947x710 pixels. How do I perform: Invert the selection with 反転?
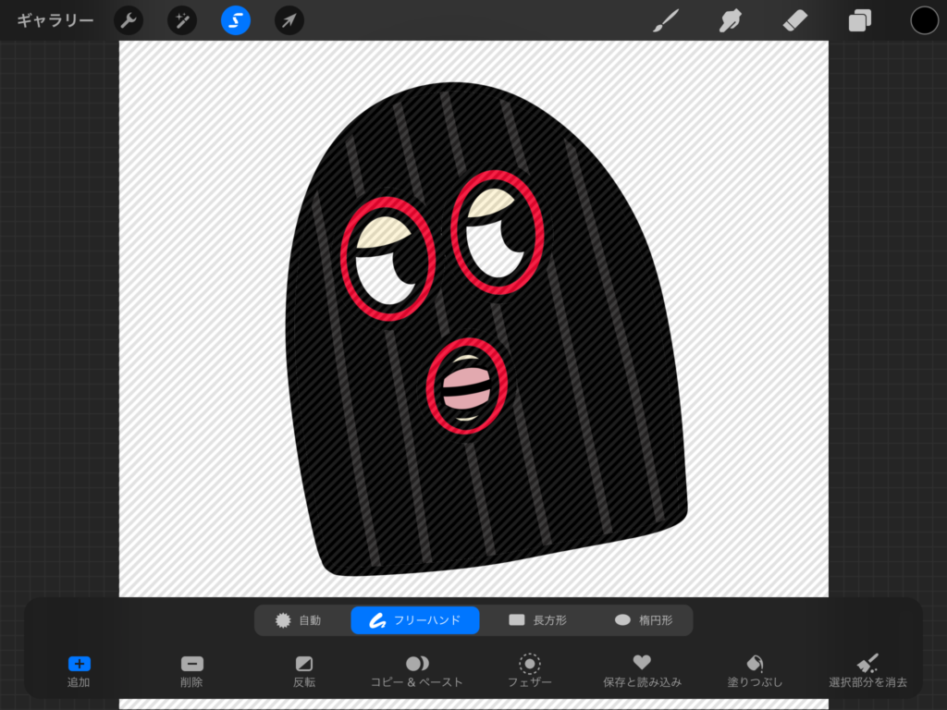(303, 671)
